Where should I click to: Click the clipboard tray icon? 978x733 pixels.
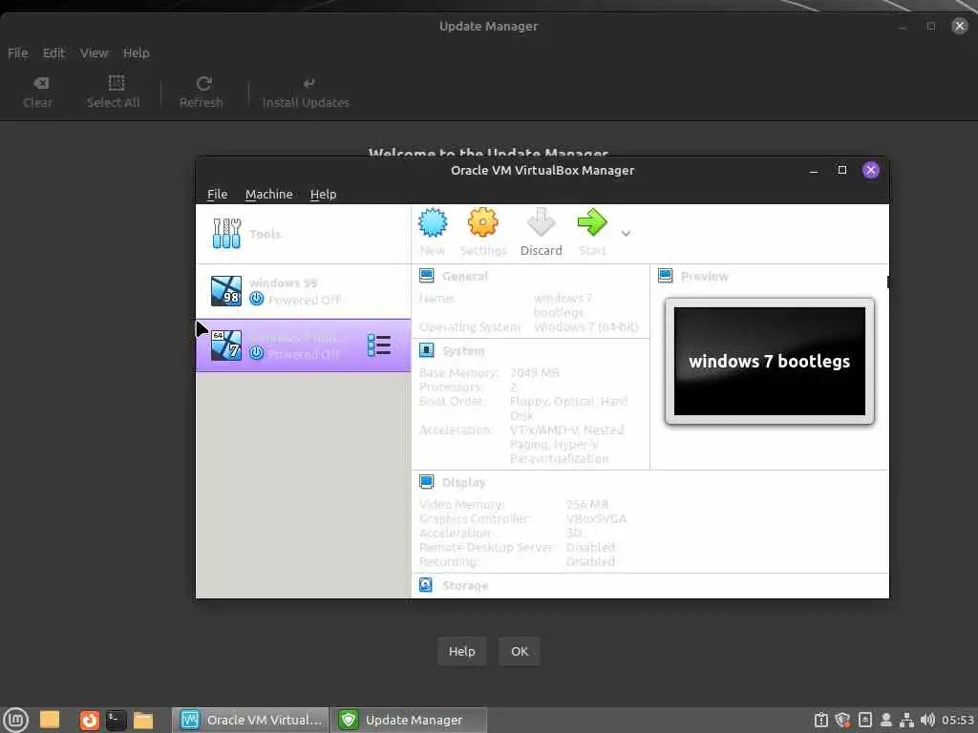point(821,720)
